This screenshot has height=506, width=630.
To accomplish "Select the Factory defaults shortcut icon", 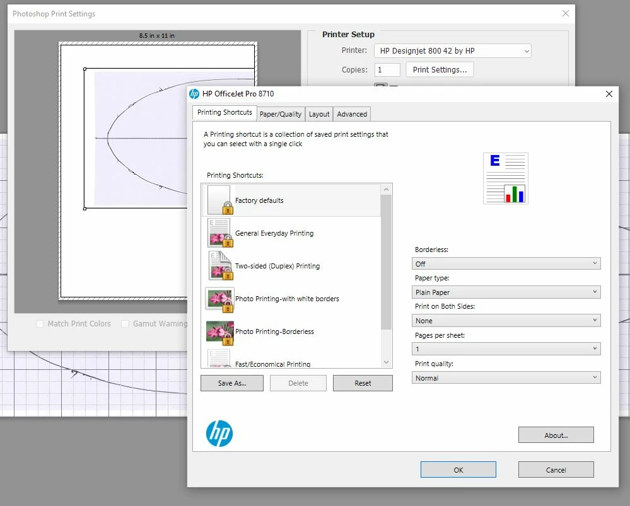I will click(220, 200).
